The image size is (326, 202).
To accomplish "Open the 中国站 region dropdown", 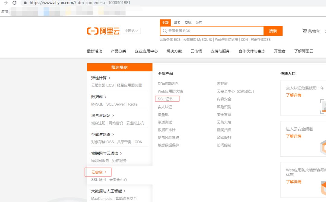I will point(132,31).
